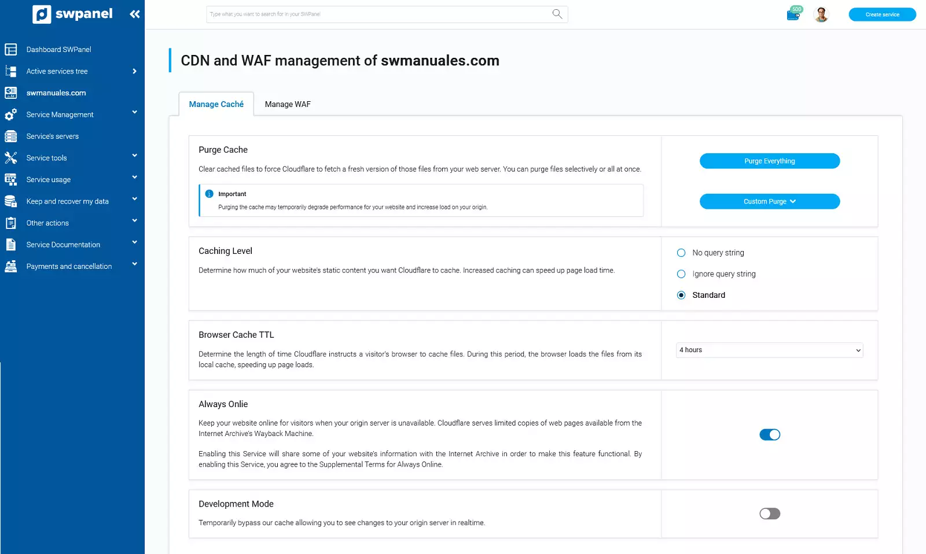Expand the Custom Purge dropdown
The image size is (926, 554).
tap(769, 201)
